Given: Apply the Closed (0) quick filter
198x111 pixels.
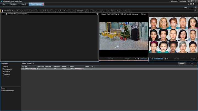Looking at the screenshot, I should tap(6, 74).
